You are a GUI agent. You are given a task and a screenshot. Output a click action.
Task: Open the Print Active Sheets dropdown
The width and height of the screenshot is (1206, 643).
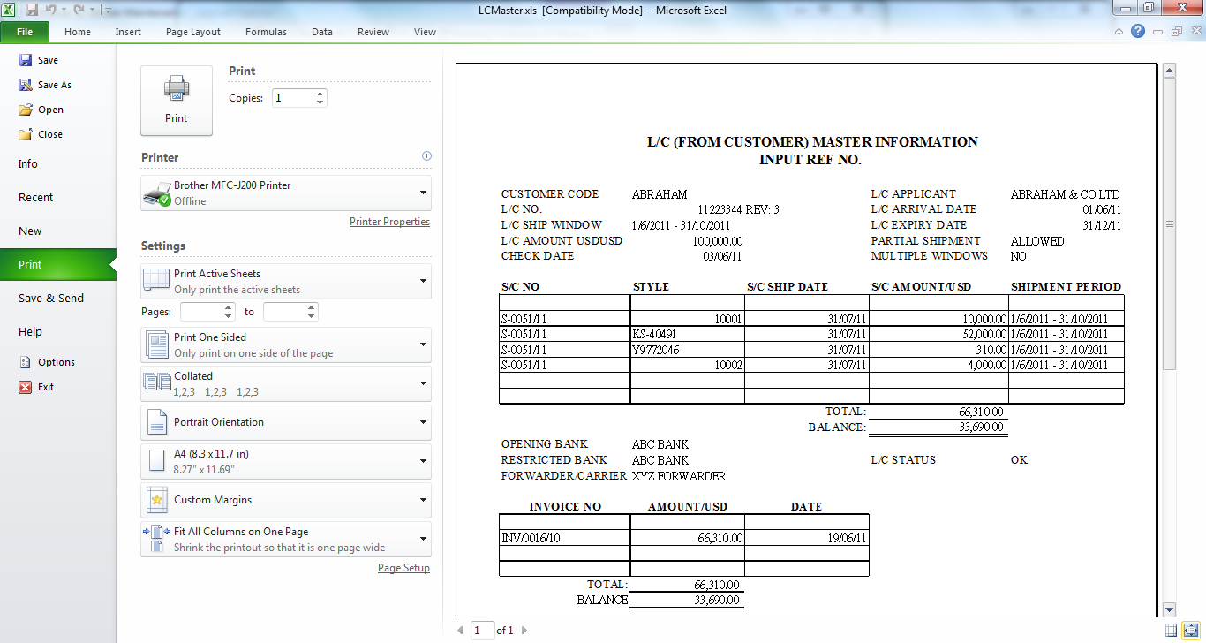click(x=286, y=281)
